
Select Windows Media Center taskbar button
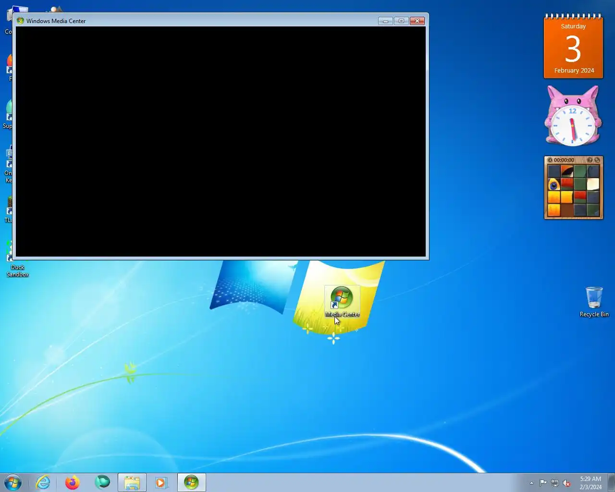pyautogui.click(x=192, y=482)
